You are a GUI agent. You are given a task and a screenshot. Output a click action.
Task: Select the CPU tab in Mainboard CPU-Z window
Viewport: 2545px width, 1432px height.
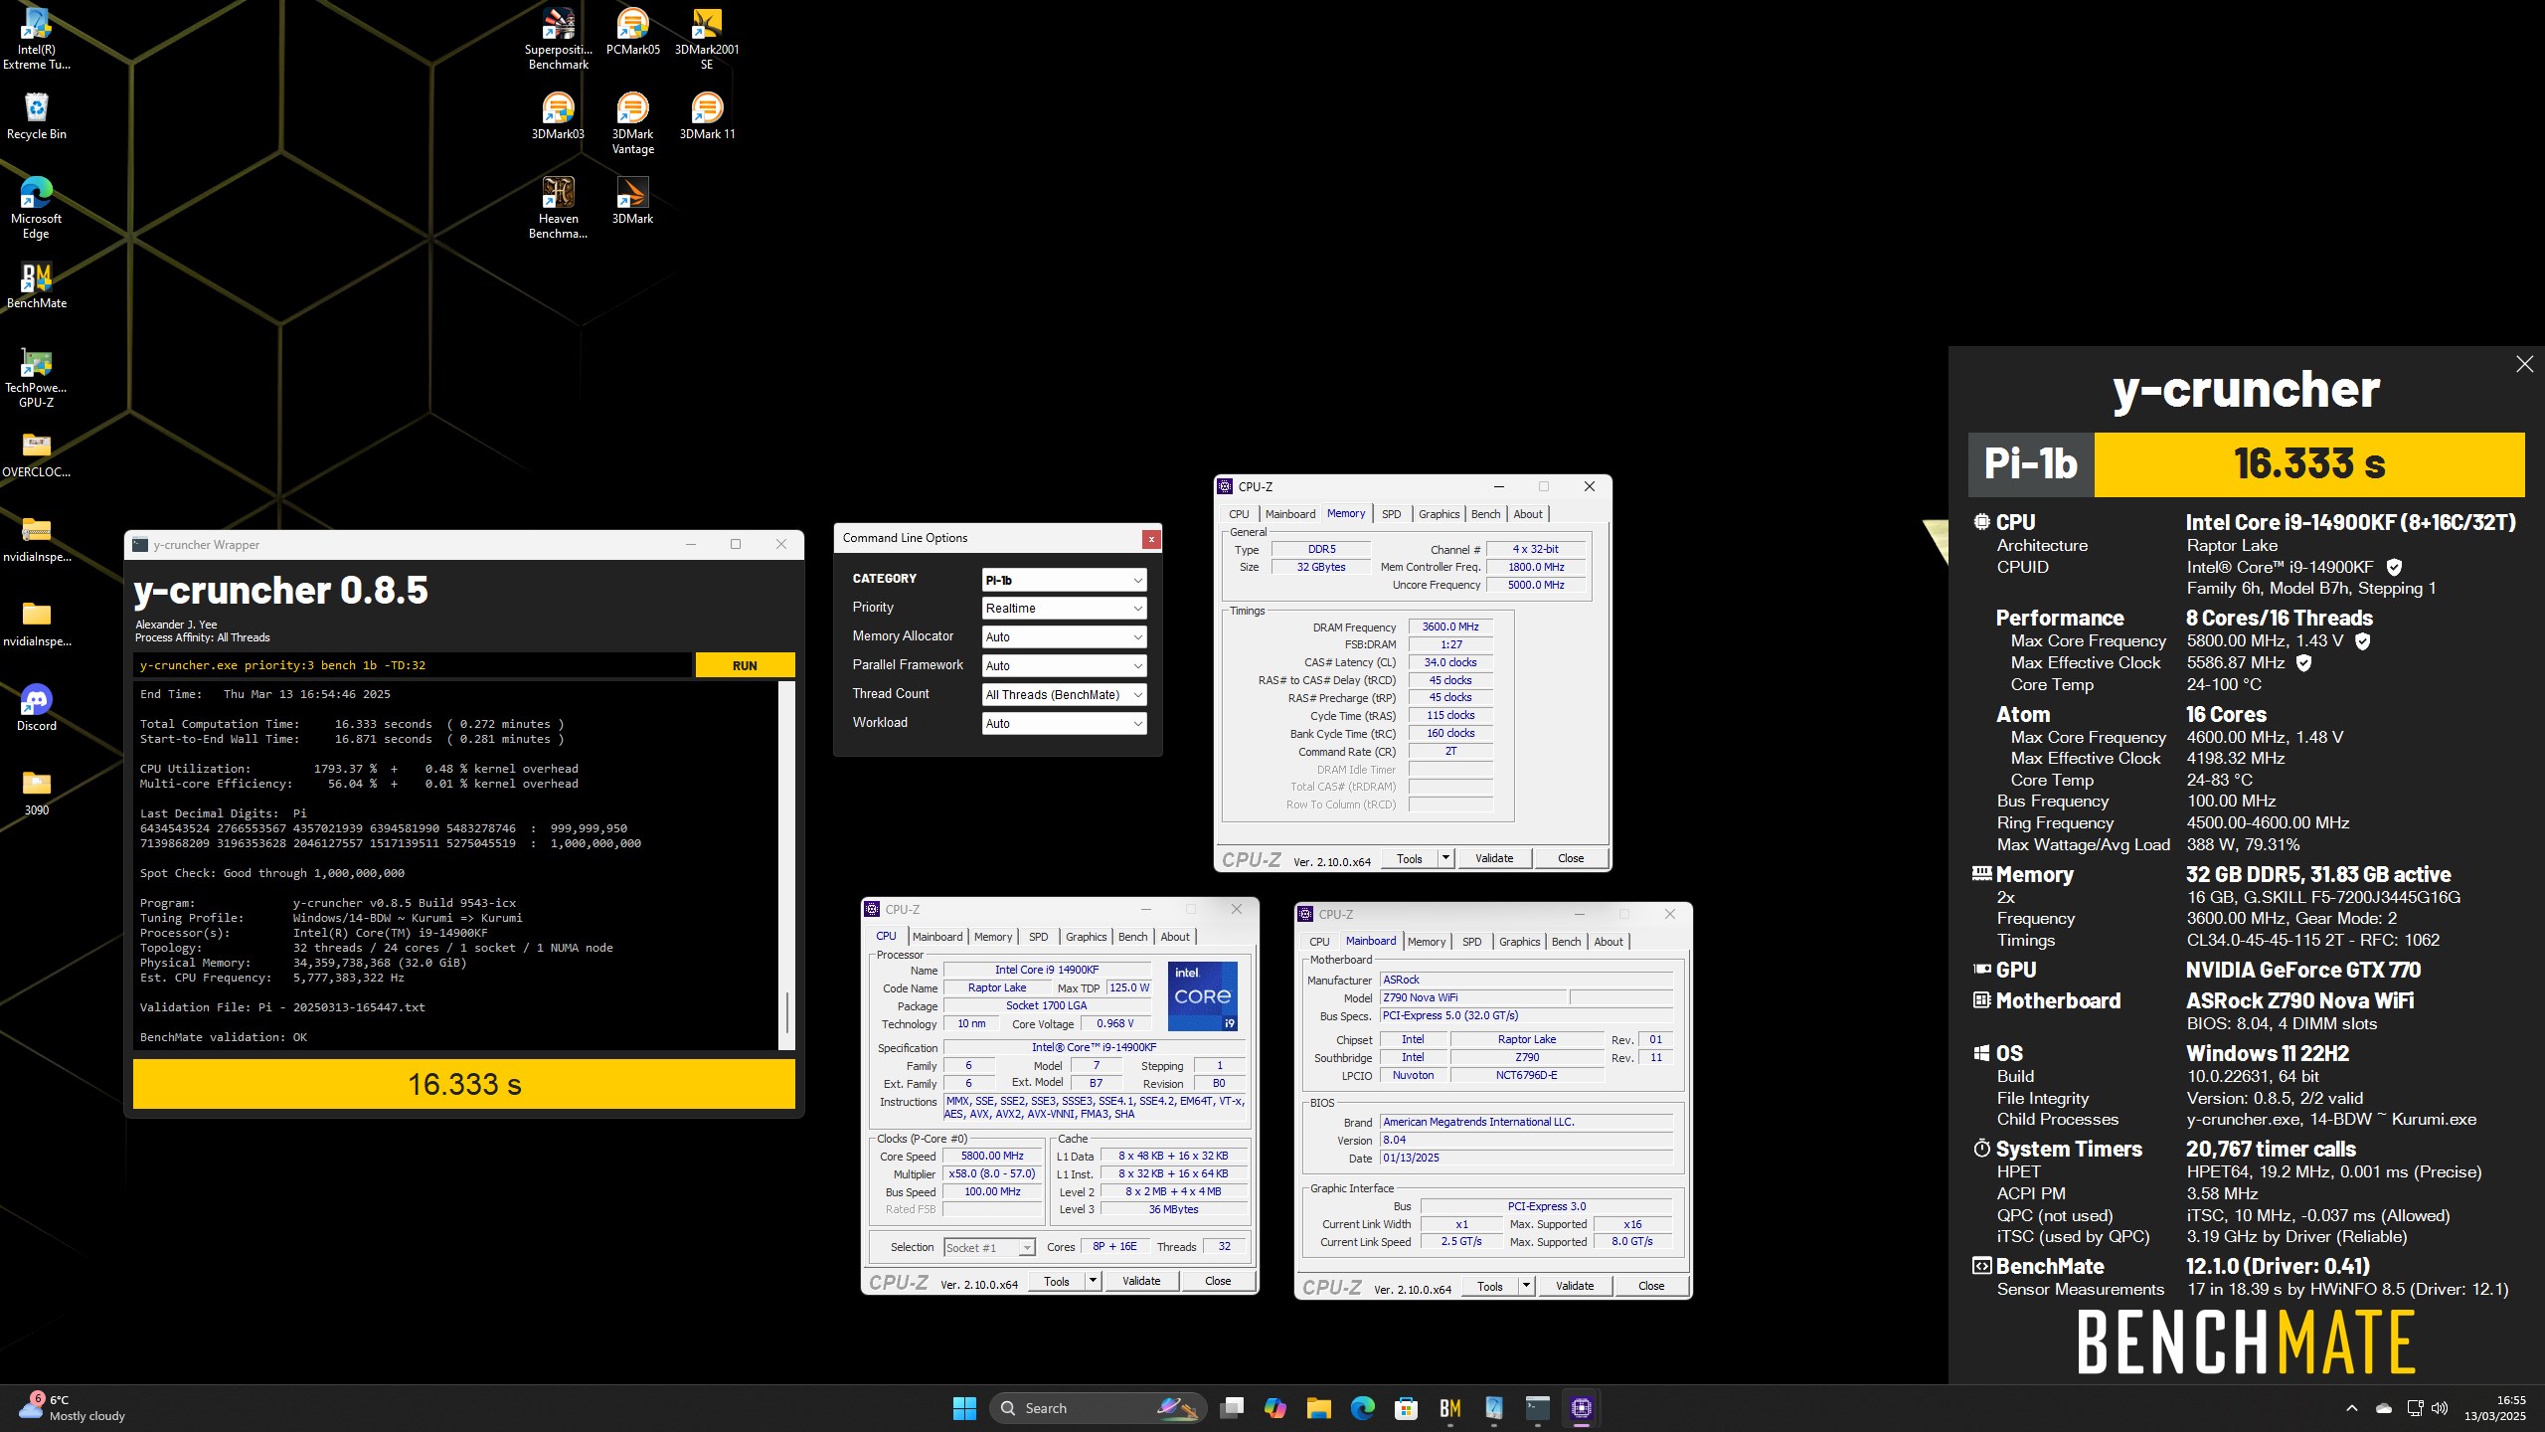point(1319,942)
